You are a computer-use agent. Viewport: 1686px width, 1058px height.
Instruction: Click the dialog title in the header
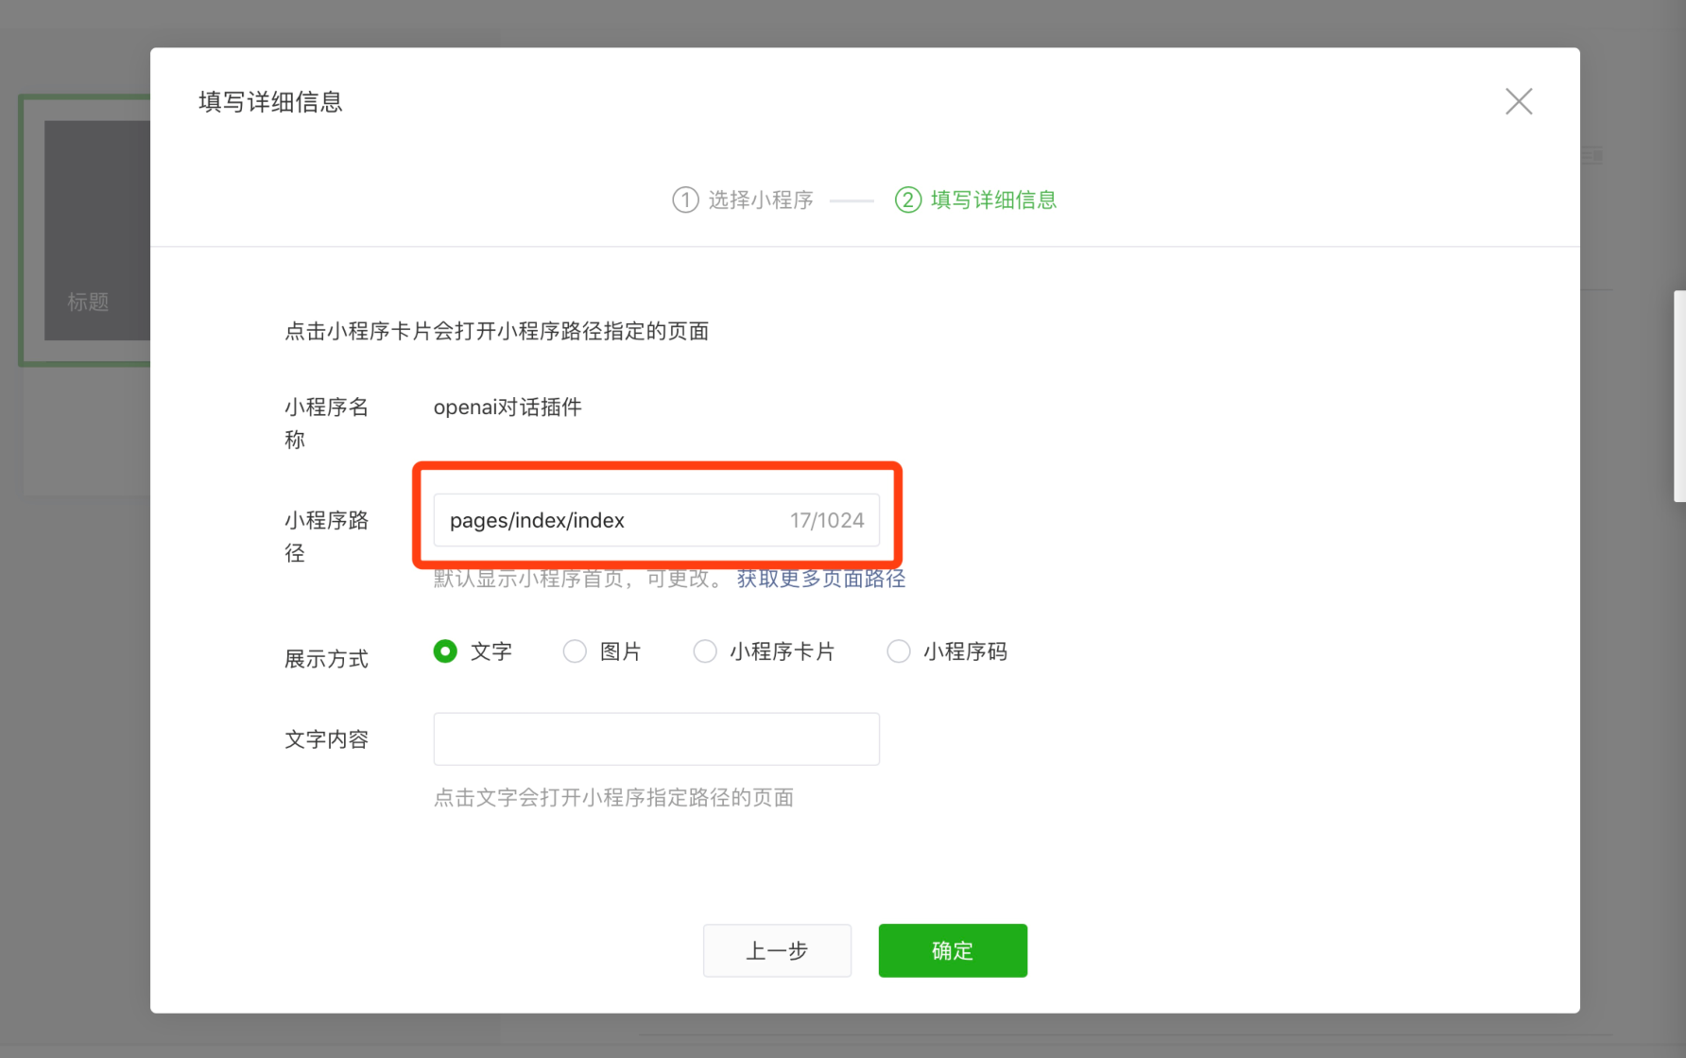point(270,102)
